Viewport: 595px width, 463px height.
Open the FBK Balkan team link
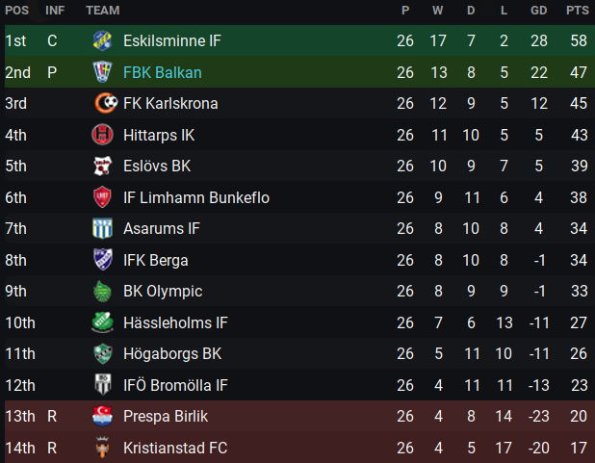click(x=163, y=72)
